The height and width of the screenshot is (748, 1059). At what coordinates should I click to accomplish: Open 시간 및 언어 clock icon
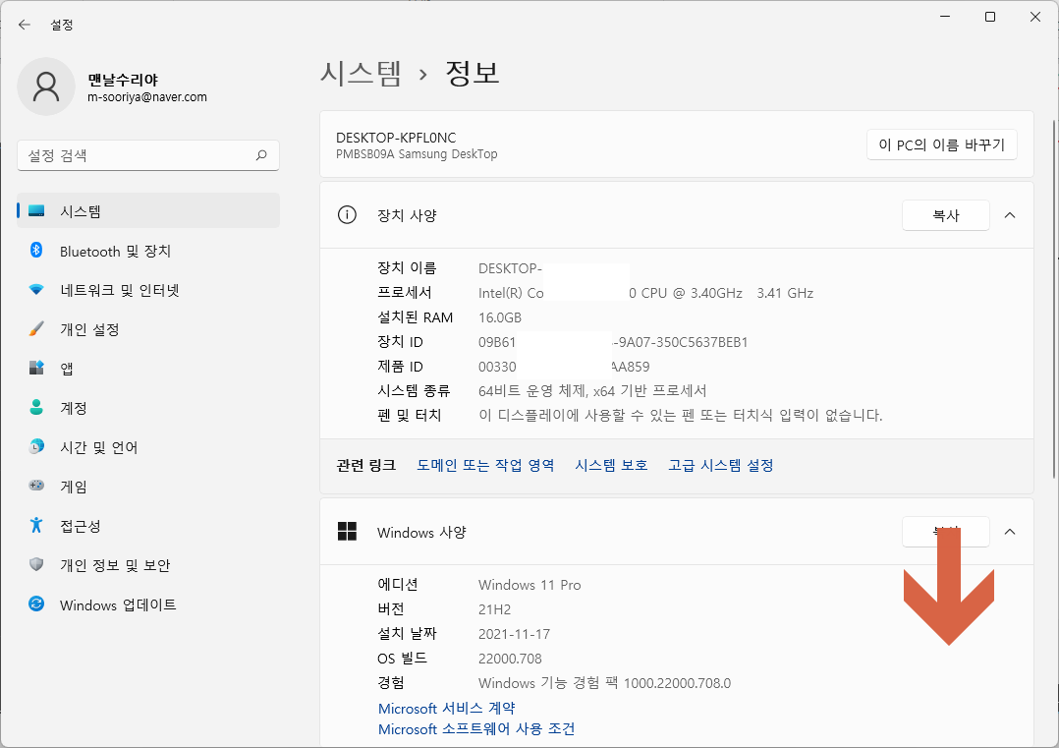tap(36, 446)
